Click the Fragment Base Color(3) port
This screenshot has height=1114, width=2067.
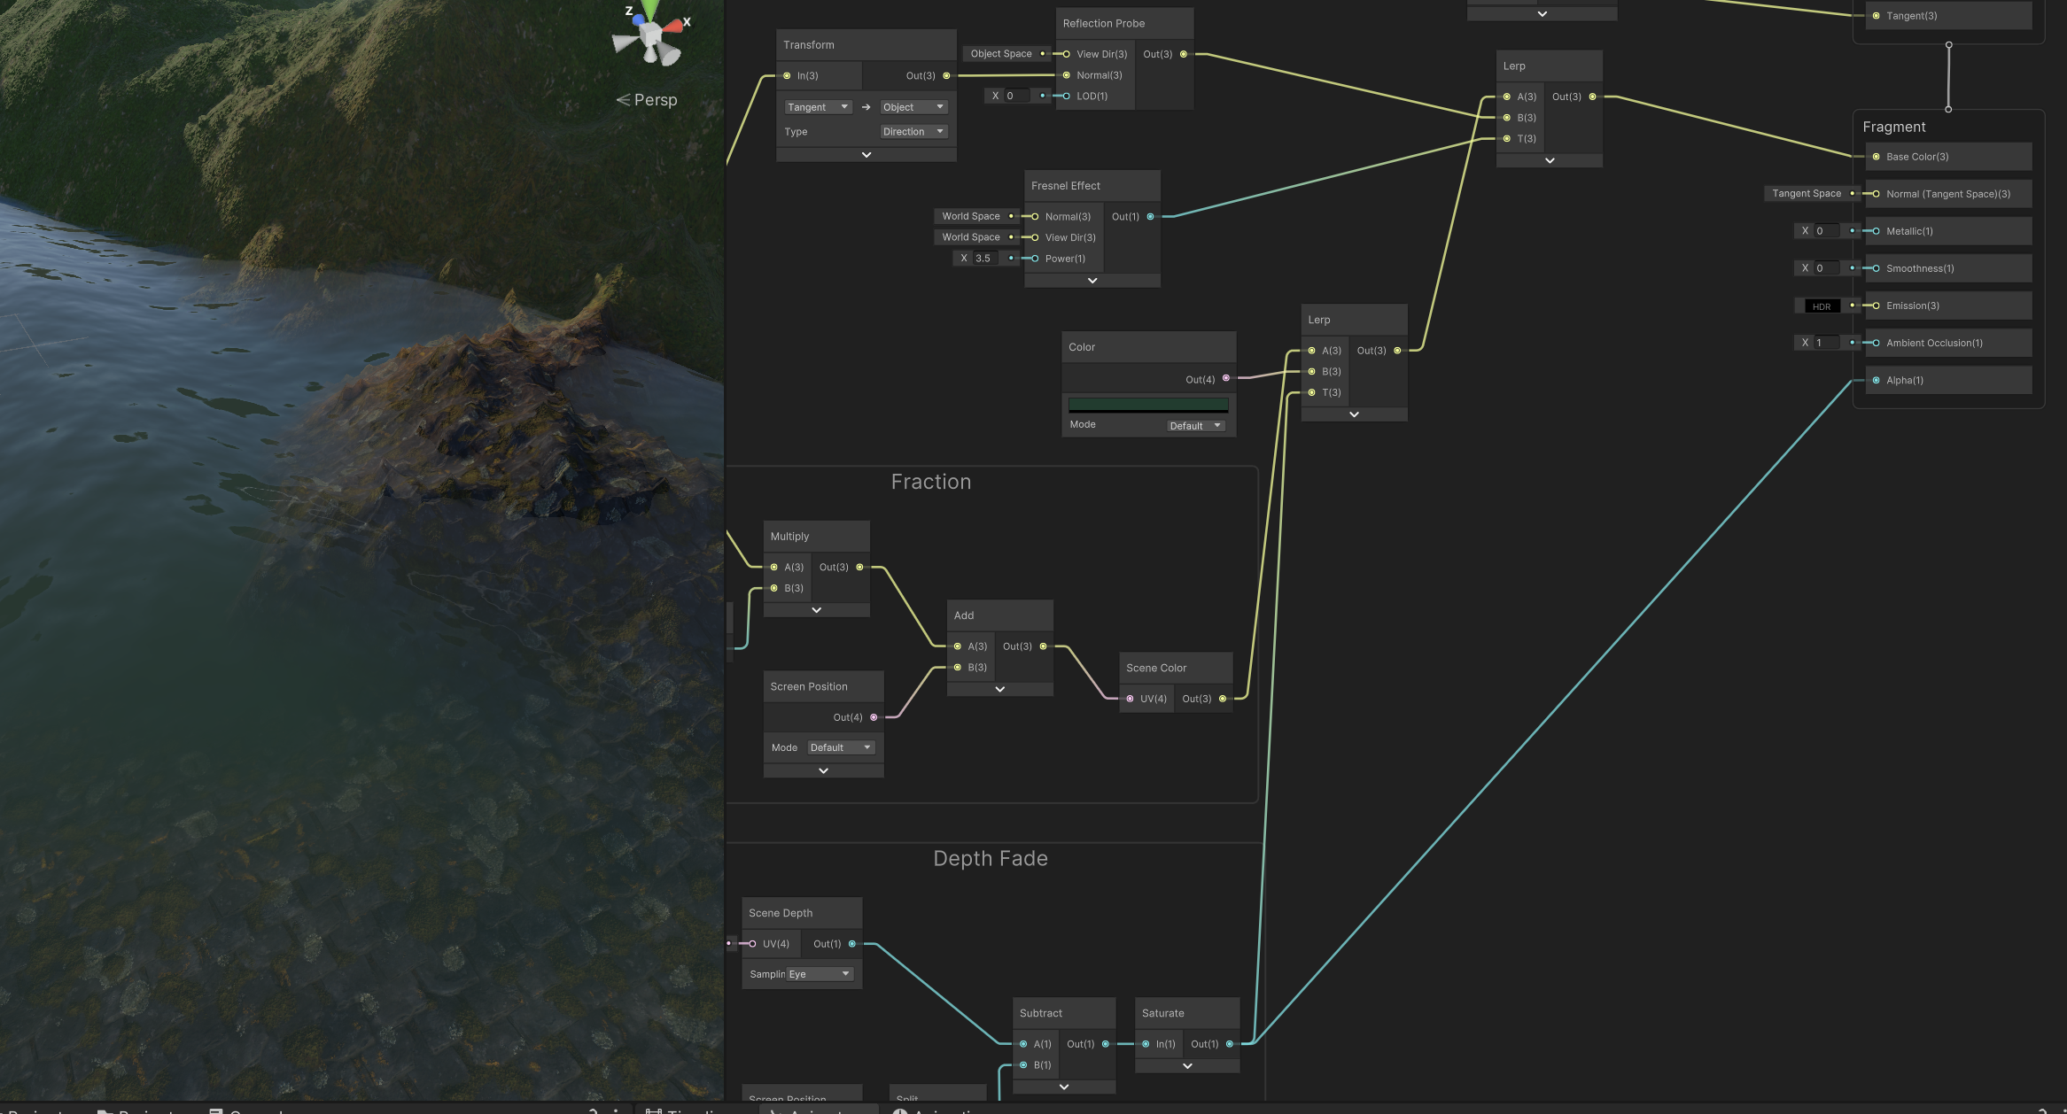coord(1876,157)
